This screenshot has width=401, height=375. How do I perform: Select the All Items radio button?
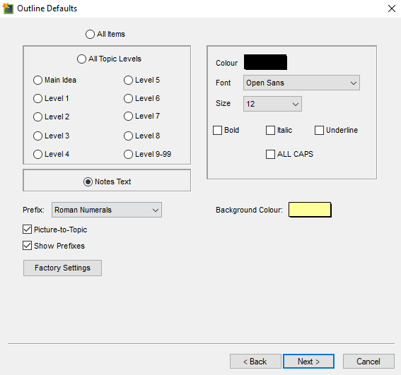(x=90, y=34)
